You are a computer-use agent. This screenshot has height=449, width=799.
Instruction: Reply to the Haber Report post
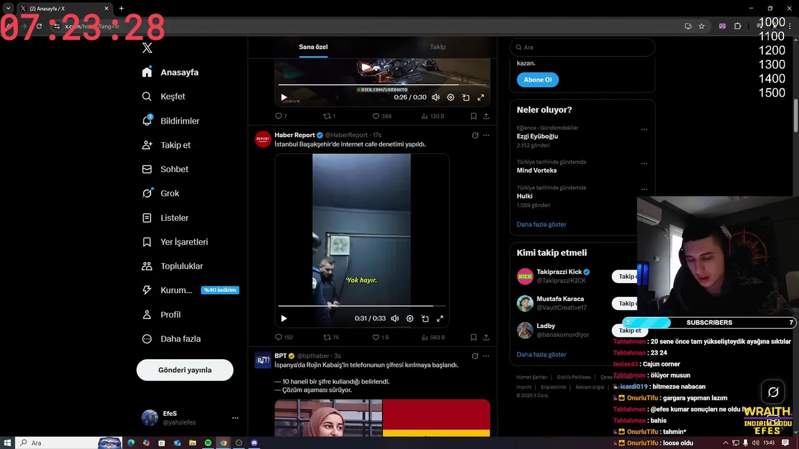tap(283, 337)
